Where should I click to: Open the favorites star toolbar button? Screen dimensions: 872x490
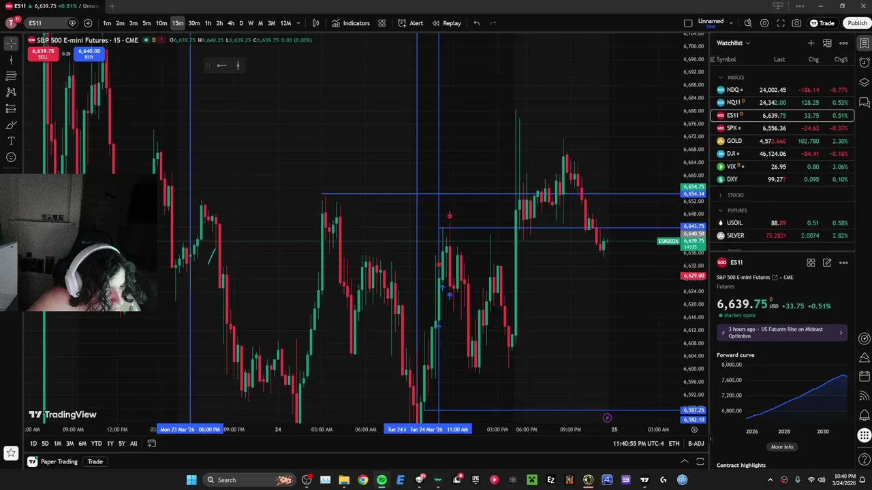click(x=11, y=453)
